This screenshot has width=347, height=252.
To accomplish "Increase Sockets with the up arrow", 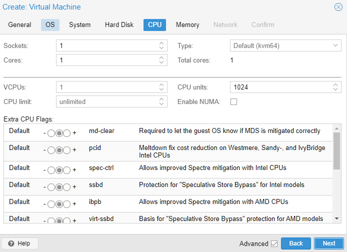I will pos(161,43).
